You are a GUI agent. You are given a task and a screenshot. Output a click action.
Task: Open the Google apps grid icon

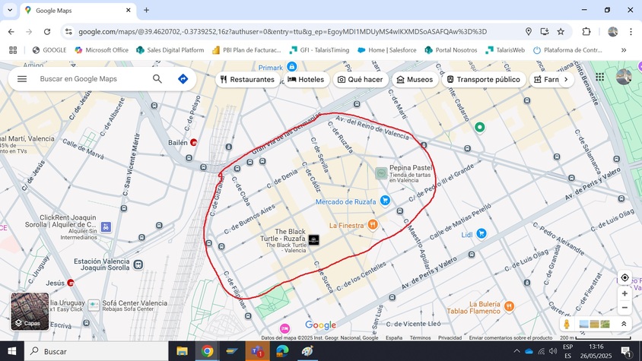pyautogui.click(x=600, y=77)
